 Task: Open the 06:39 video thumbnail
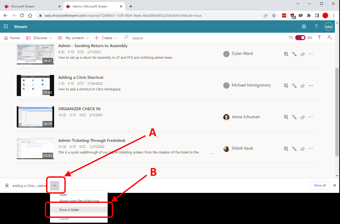point(35,117)
